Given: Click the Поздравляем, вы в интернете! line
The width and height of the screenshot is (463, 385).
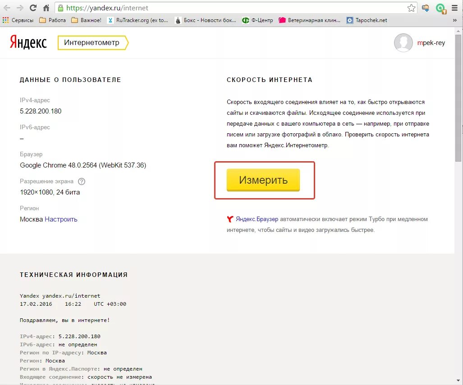Looking at the screenshot, I should pyautogui.click(x=64, y=320).
